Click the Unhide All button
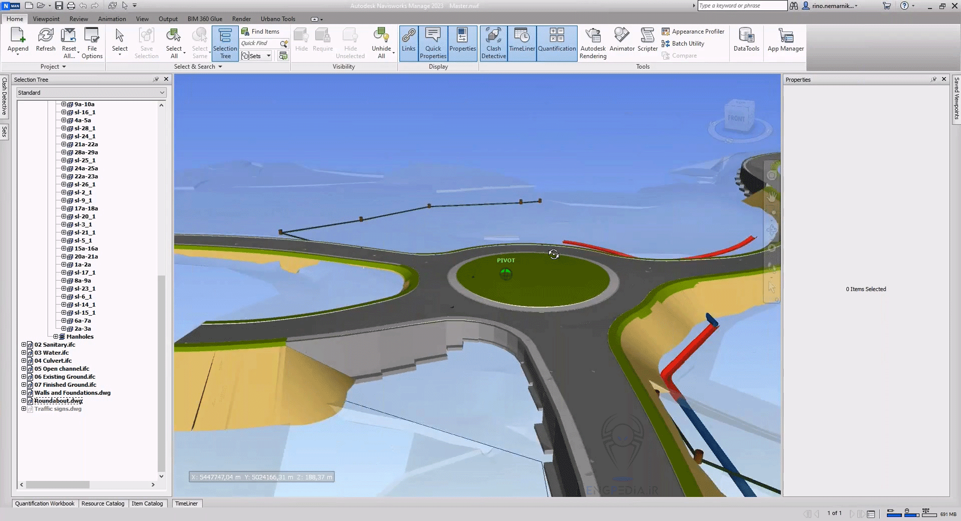The image size is (961, 521). tap(381, 43)
